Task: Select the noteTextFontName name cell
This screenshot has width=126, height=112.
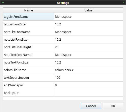Action: (x=29, y=55)
